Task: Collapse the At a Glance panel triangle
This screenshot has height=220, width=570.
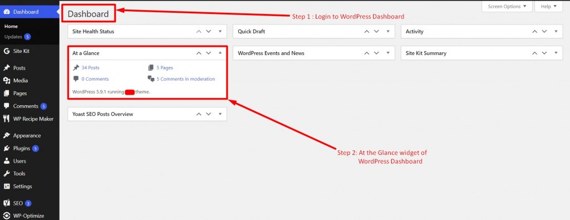Action: click(220, 53)
